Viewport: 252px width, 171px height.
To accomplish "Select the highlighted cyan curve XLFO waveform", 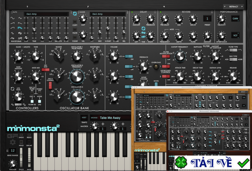I will point(20,28).
